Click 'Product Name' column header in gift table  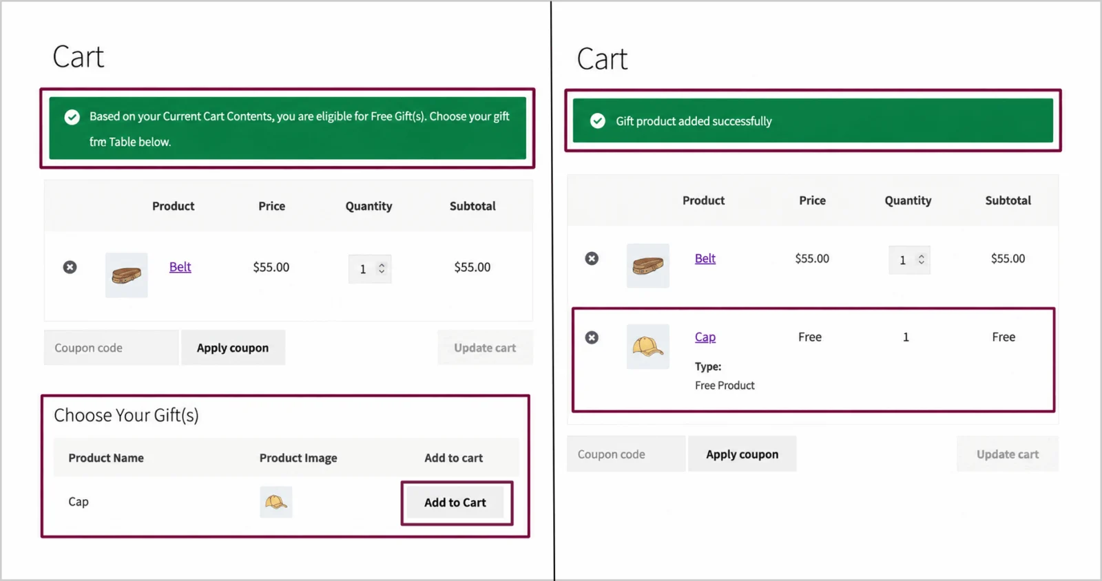[x=106, y=458]
